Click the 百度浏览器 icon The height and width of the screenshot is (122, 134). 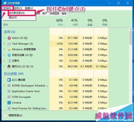pyautogui.click(x=9, y=55)
